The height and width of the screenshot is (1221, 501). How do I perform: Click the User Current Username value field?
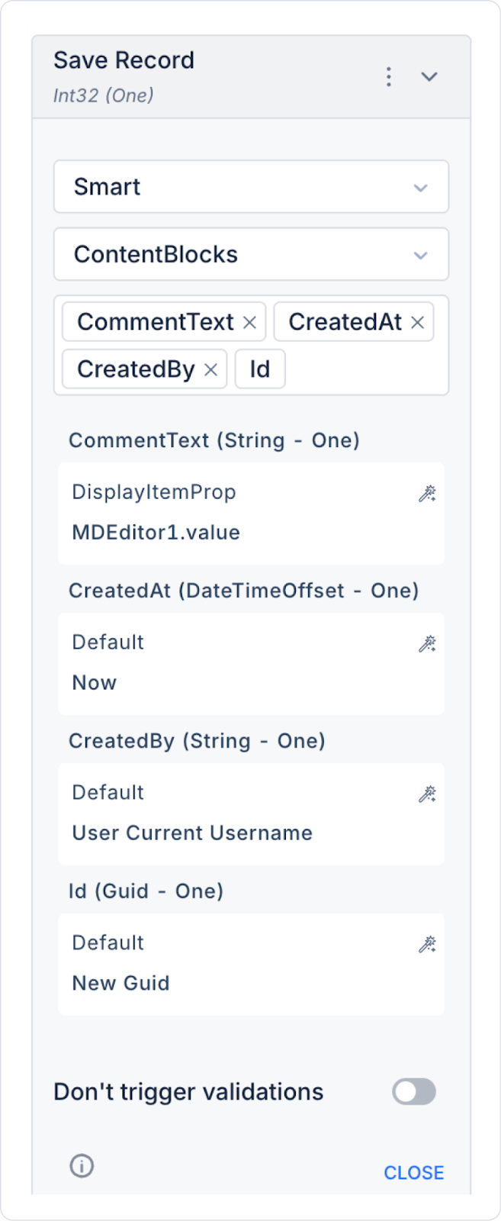192,833
